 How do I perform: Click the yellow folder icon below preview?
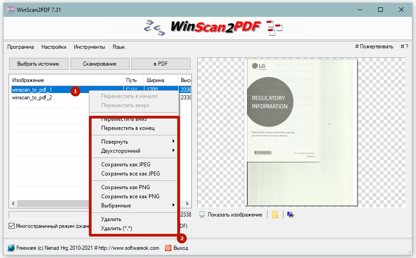[x=275, y=215]
